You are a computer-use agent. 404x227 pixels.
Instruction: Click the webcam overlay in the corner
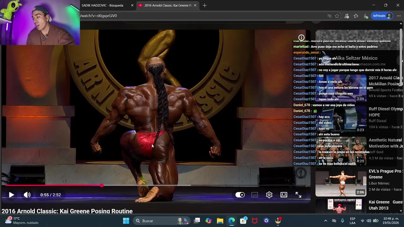pos(40,23)
